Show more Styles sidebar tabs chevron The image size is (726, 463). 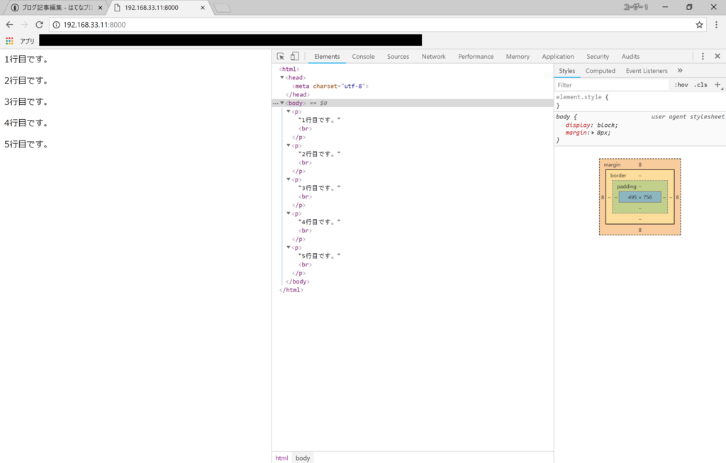[680, 70]
